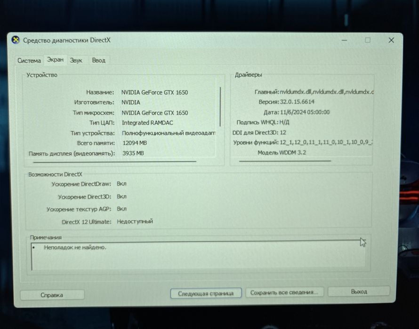Click the 3935 MB display memory value
This screenshot has width=419, height=329.
click(x=133, y=153)
